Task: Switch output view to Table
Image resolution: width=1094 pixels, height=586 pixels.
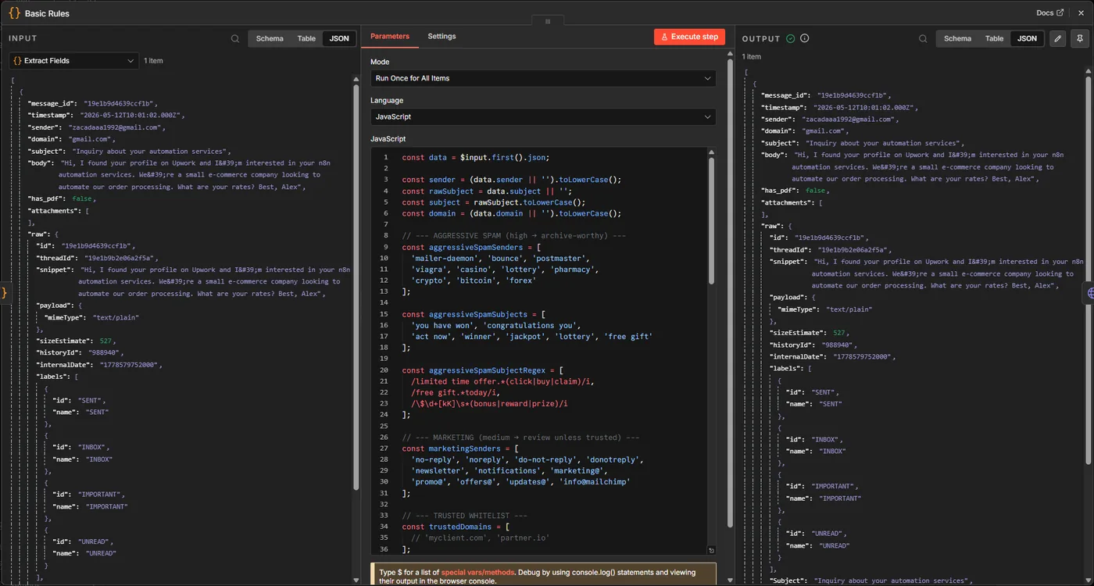Action: [x=994, y=38]
